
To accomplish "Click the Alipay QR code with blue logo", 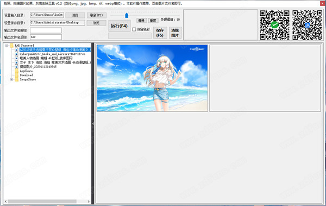I will pyautogui.click(x=308, y=25).
